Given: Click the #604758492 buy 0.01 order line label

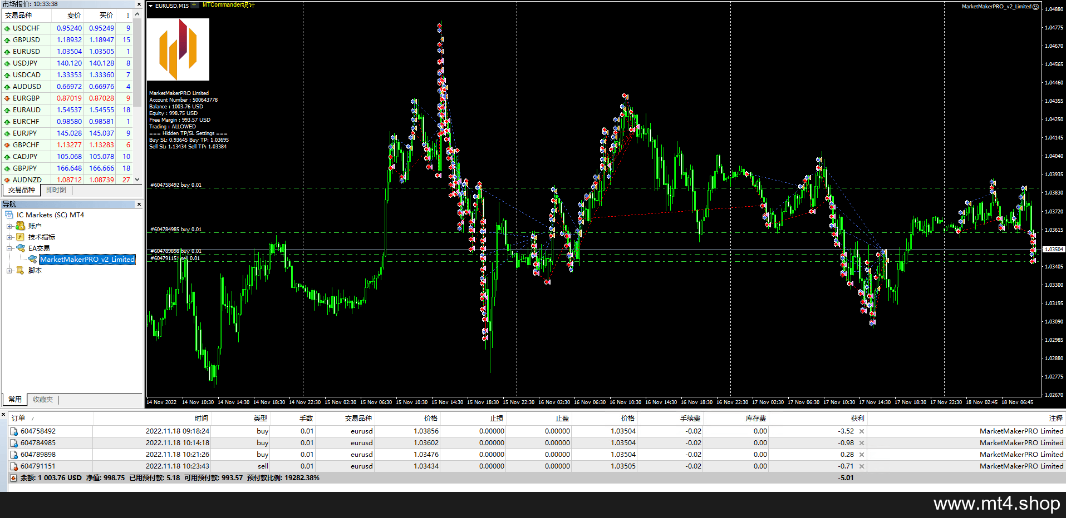Looking at the screenshot, I should point(176,185).
